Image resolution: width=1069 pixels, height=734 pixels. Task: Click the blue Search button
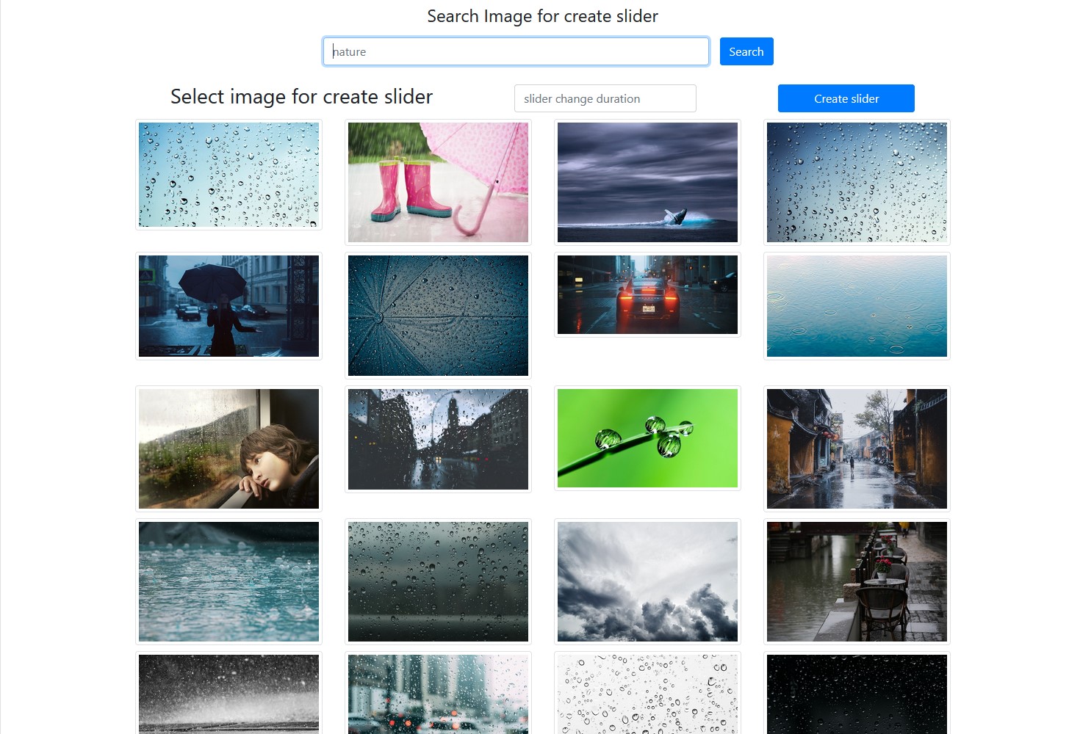coord(746,51)
